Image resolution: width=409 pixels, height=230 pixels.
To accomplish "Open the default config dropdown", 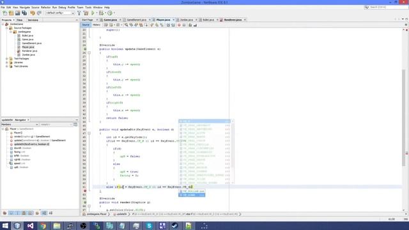I will pyautogui.click(x=60, y=13).
